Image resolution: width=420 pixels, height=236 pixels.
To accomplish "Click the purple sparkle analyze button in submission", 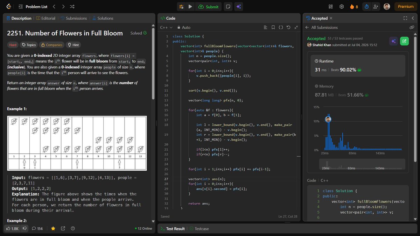I will click(x=393, y=41).
